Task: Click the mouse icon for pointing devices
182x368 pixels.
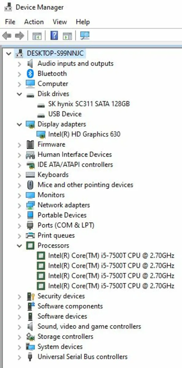Action: pos(30,185)
